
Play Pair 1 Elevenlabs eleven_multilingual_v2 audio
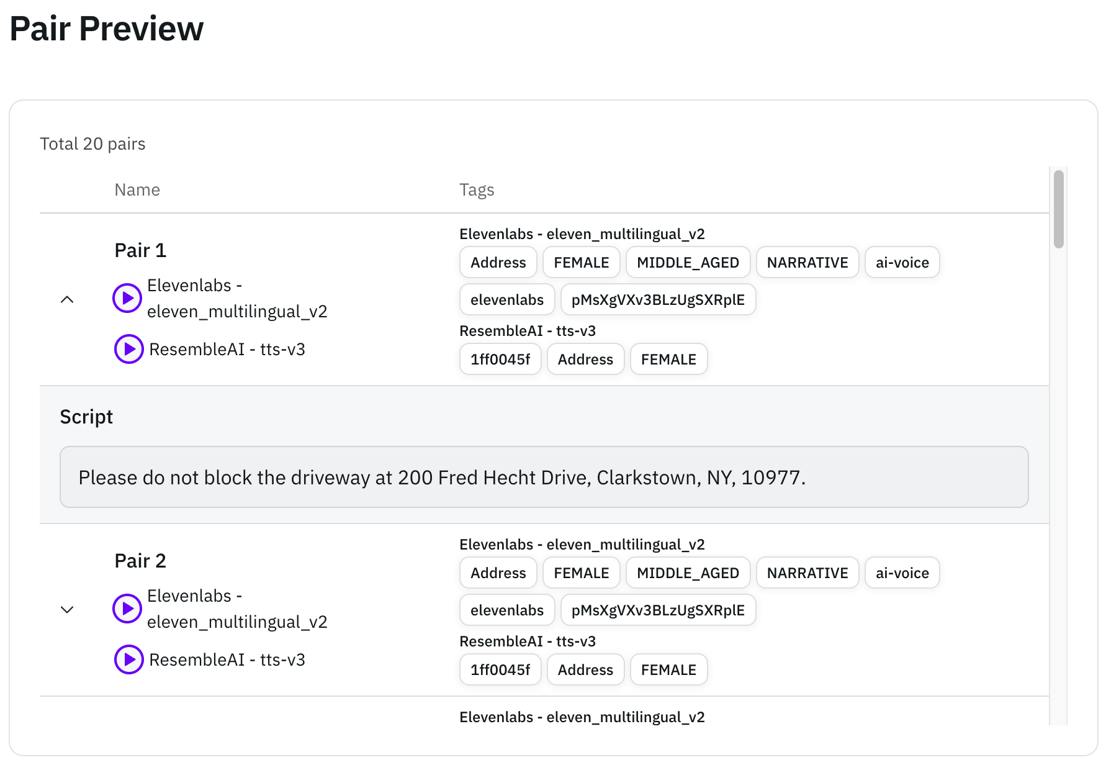point(127,298)
